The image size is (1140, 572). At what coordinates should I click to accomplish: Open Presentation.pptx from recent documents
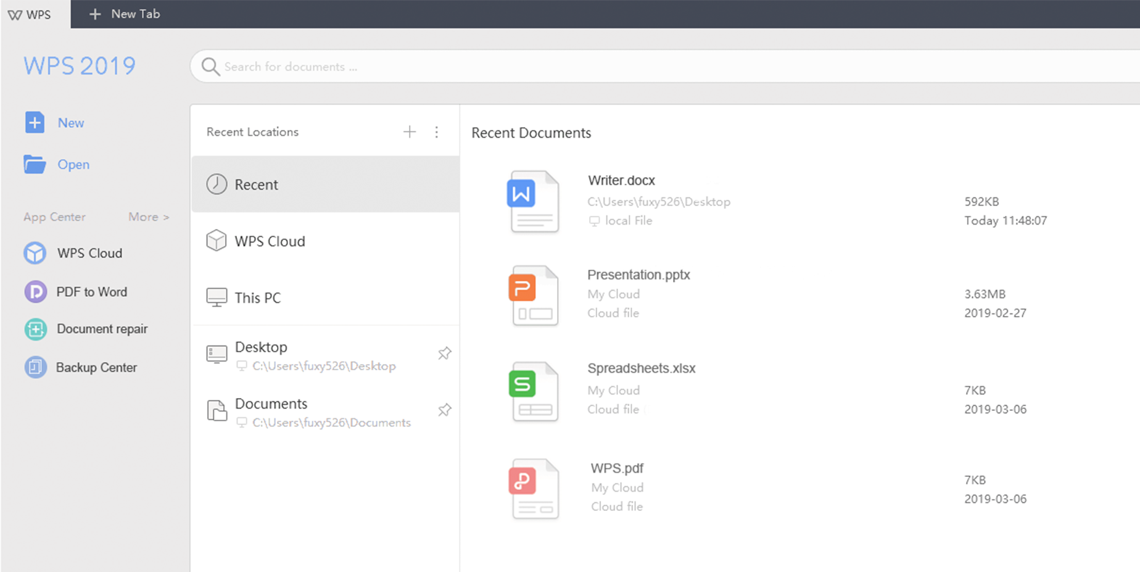pos(638,275)
